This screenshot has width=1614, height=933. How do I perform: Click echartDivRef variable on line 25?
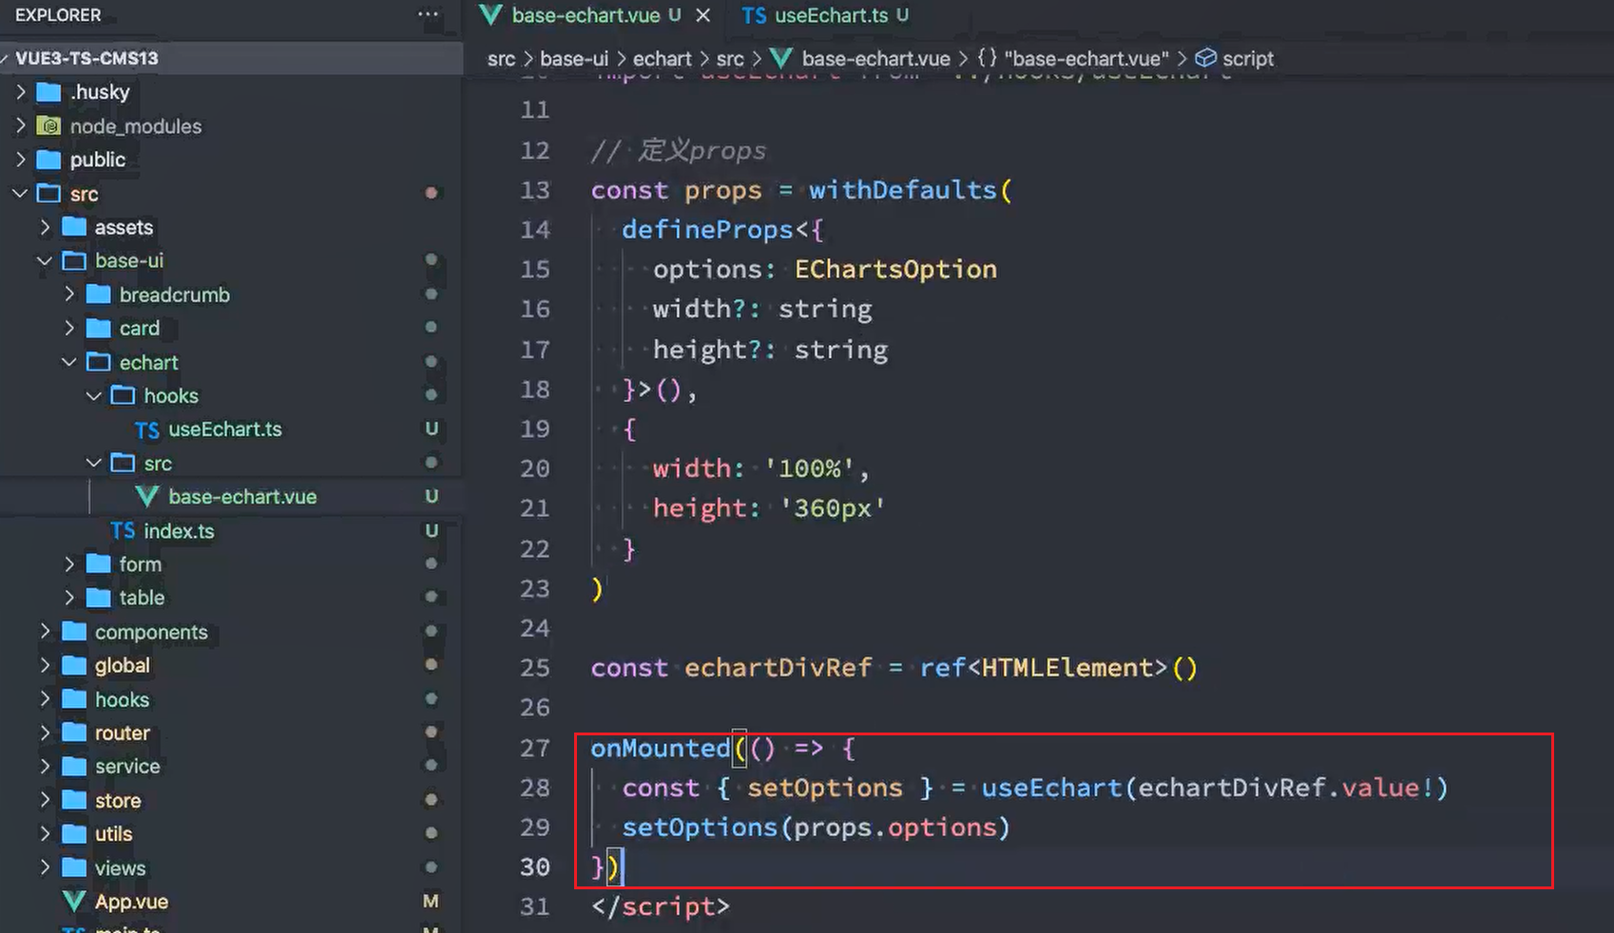point(778,668)
